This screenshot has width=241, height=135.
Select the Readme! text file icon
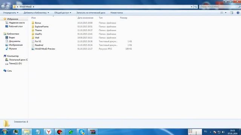tap(33, 45)
